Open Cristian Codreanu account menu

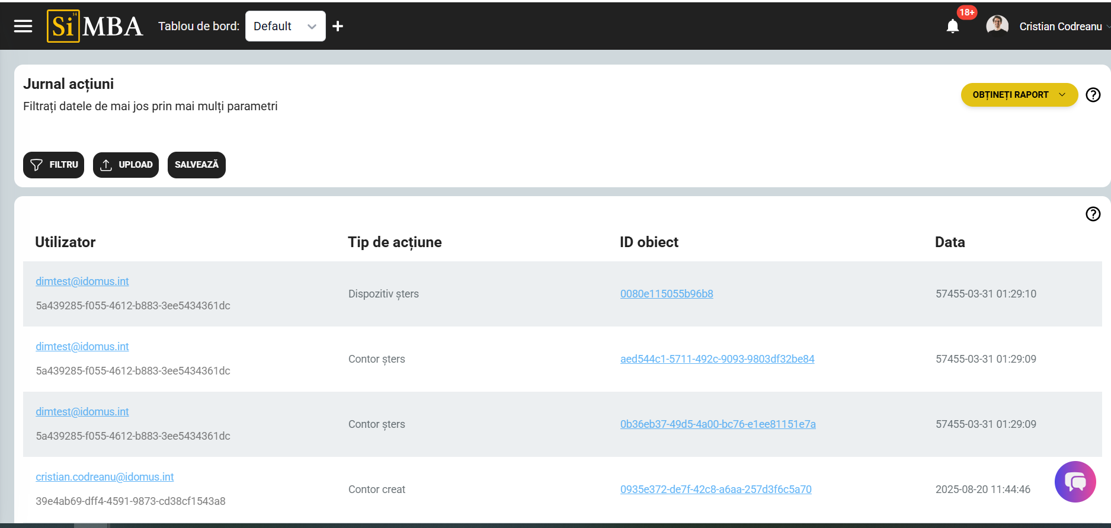[1060, 27]
